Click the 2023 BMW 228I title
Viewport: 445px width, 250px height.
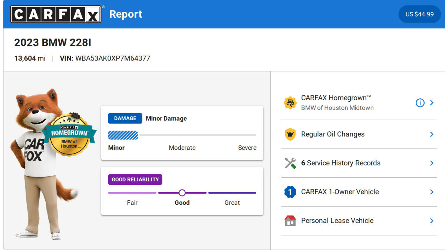pyautogui.click(x=53, y=43)
